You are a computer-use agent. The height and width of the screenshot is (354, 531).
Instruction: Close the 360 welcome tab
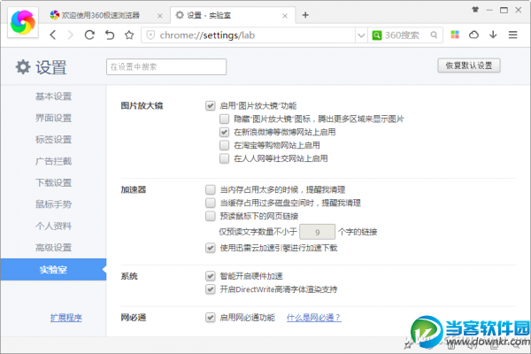tap(160, 16)
